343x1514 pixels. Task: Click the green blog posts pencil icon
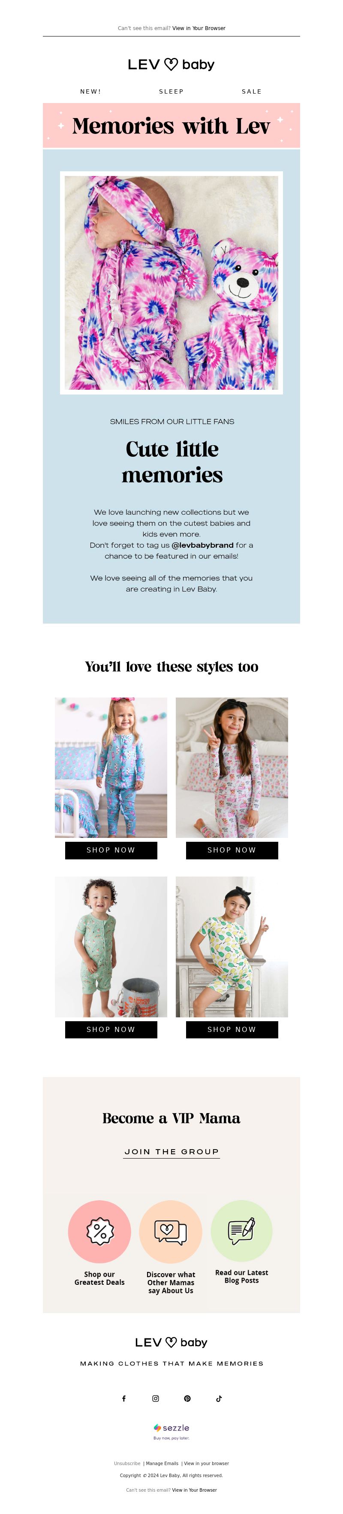241,1230
